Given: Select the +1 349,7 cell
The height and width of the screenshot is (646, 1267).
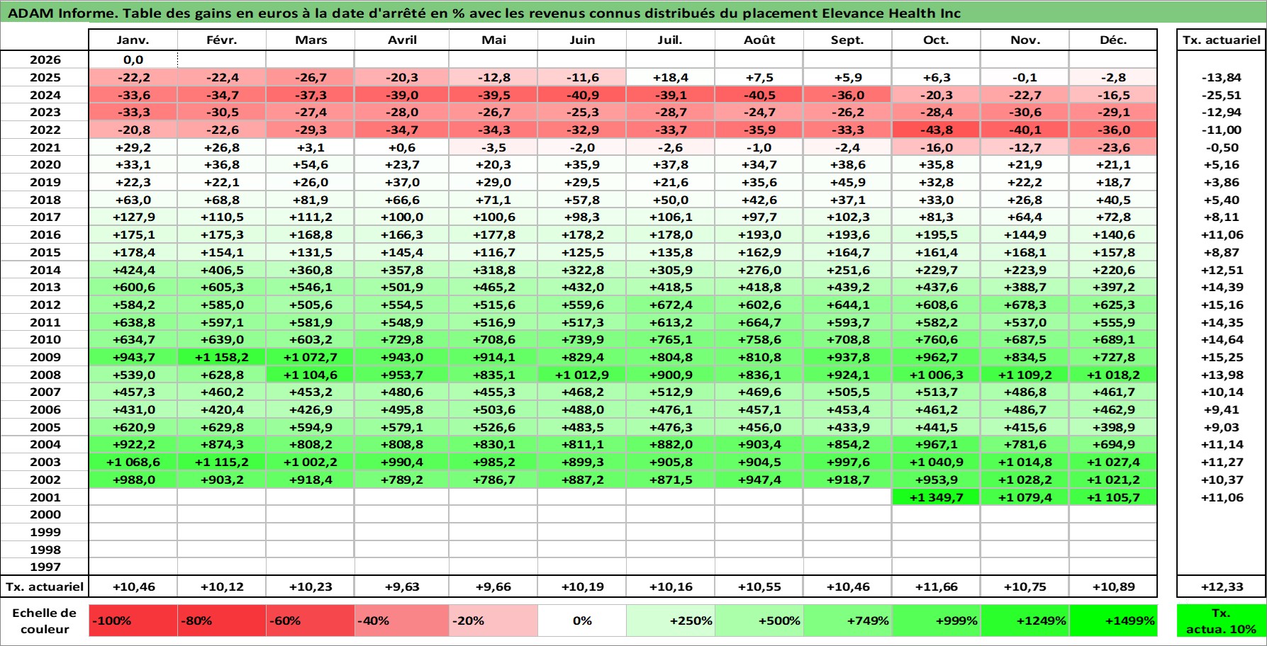Looking at the screenshot, I should 937,497.
